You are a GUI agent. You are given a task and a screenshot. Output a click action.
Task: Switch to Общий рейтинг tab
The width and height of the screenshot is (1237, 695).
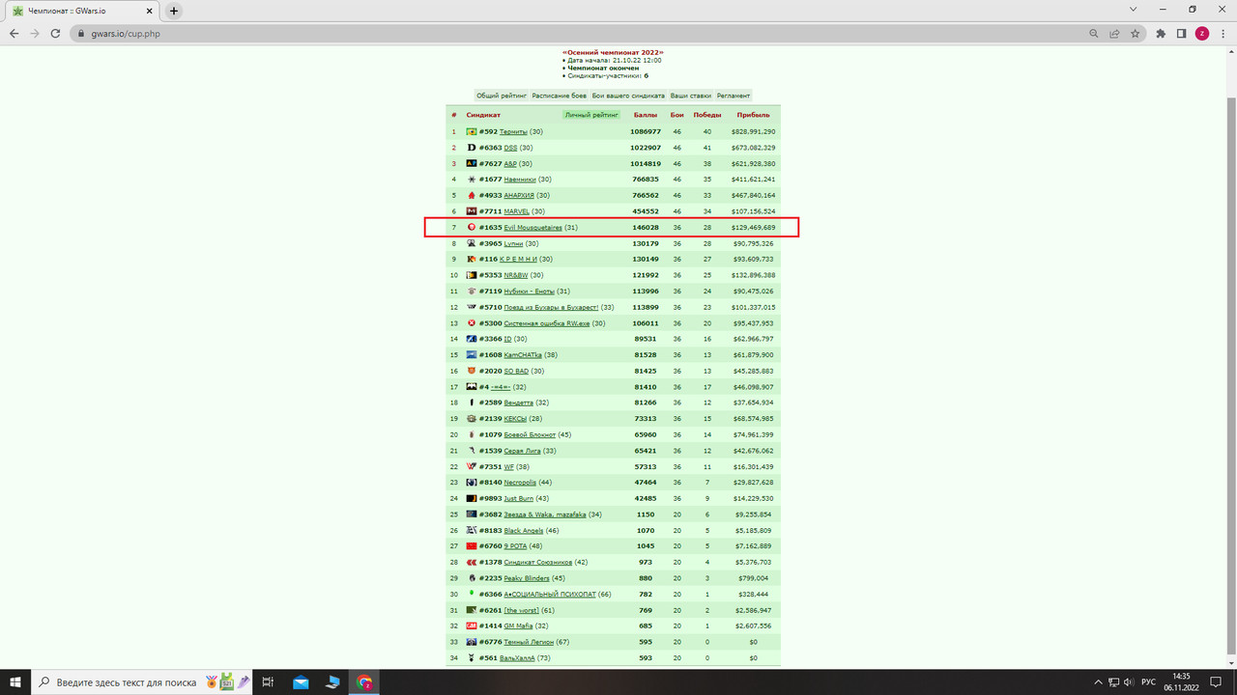tap(502, 96)
